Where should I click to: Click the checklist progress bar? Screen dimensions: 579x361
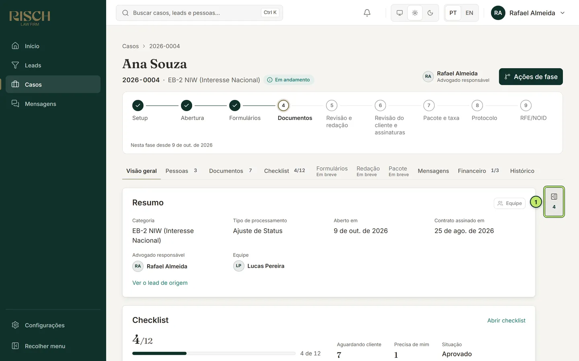pos(214,353)
